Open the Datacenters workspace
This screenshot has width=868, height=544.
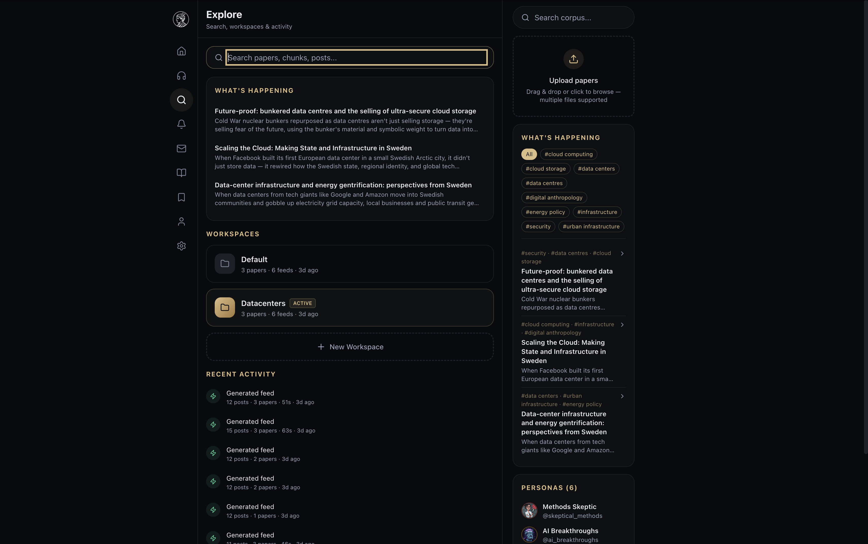point(350,308)
